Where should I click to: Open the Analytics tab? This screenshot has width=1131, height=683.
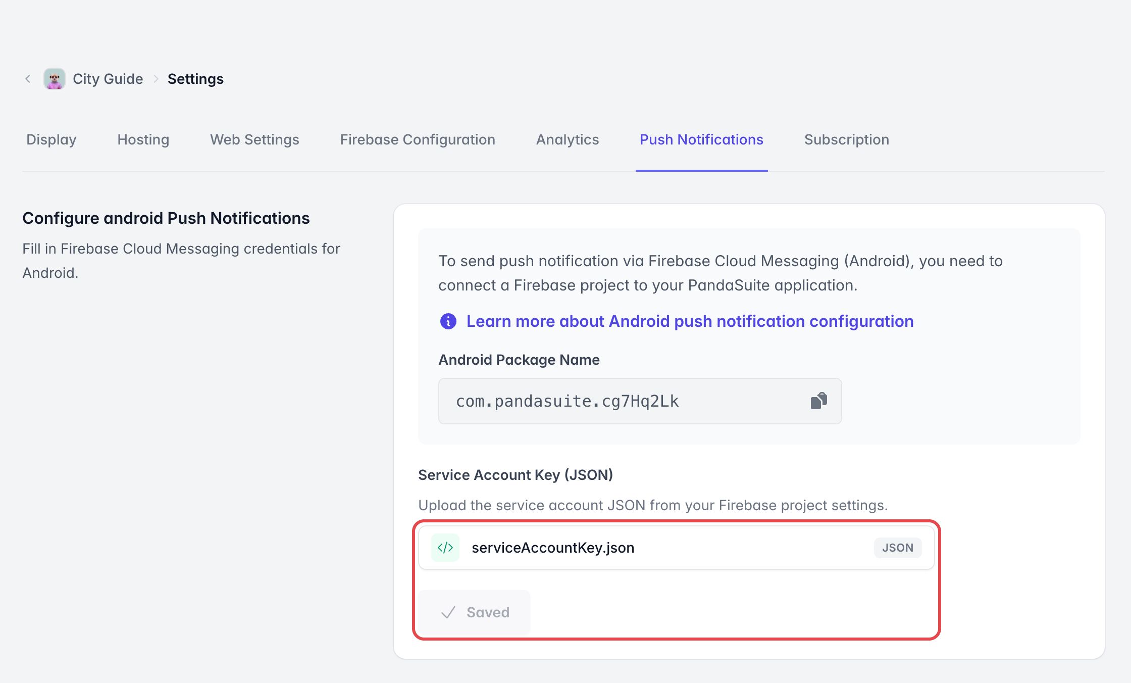pos(568,139)
